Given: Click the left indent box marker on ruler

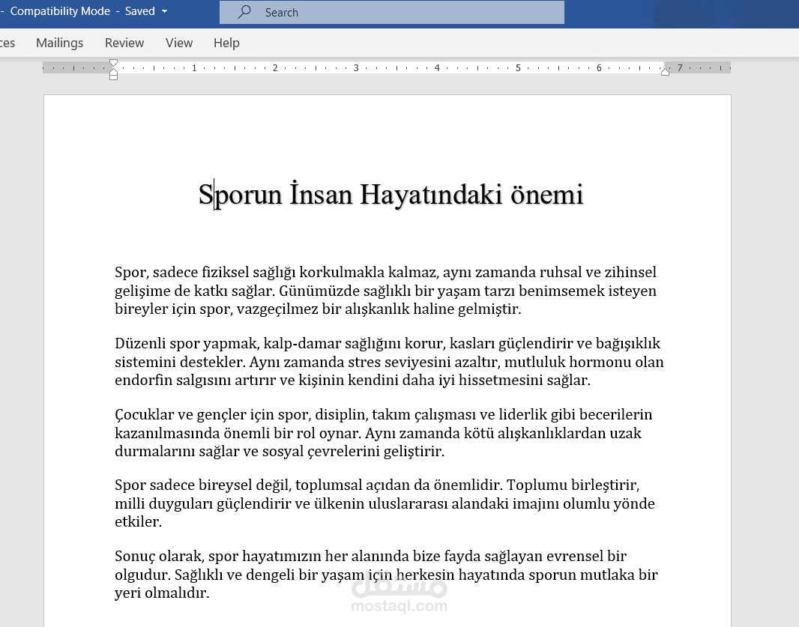Looking at the screenshot, I should coord(114,77).
